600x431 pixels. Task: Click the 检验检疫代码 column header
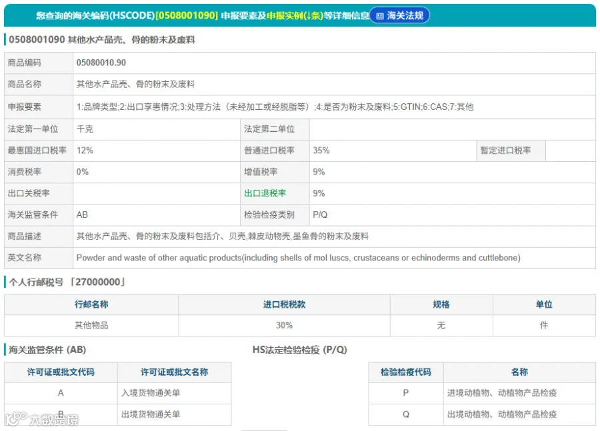click(x=405, y=372)
